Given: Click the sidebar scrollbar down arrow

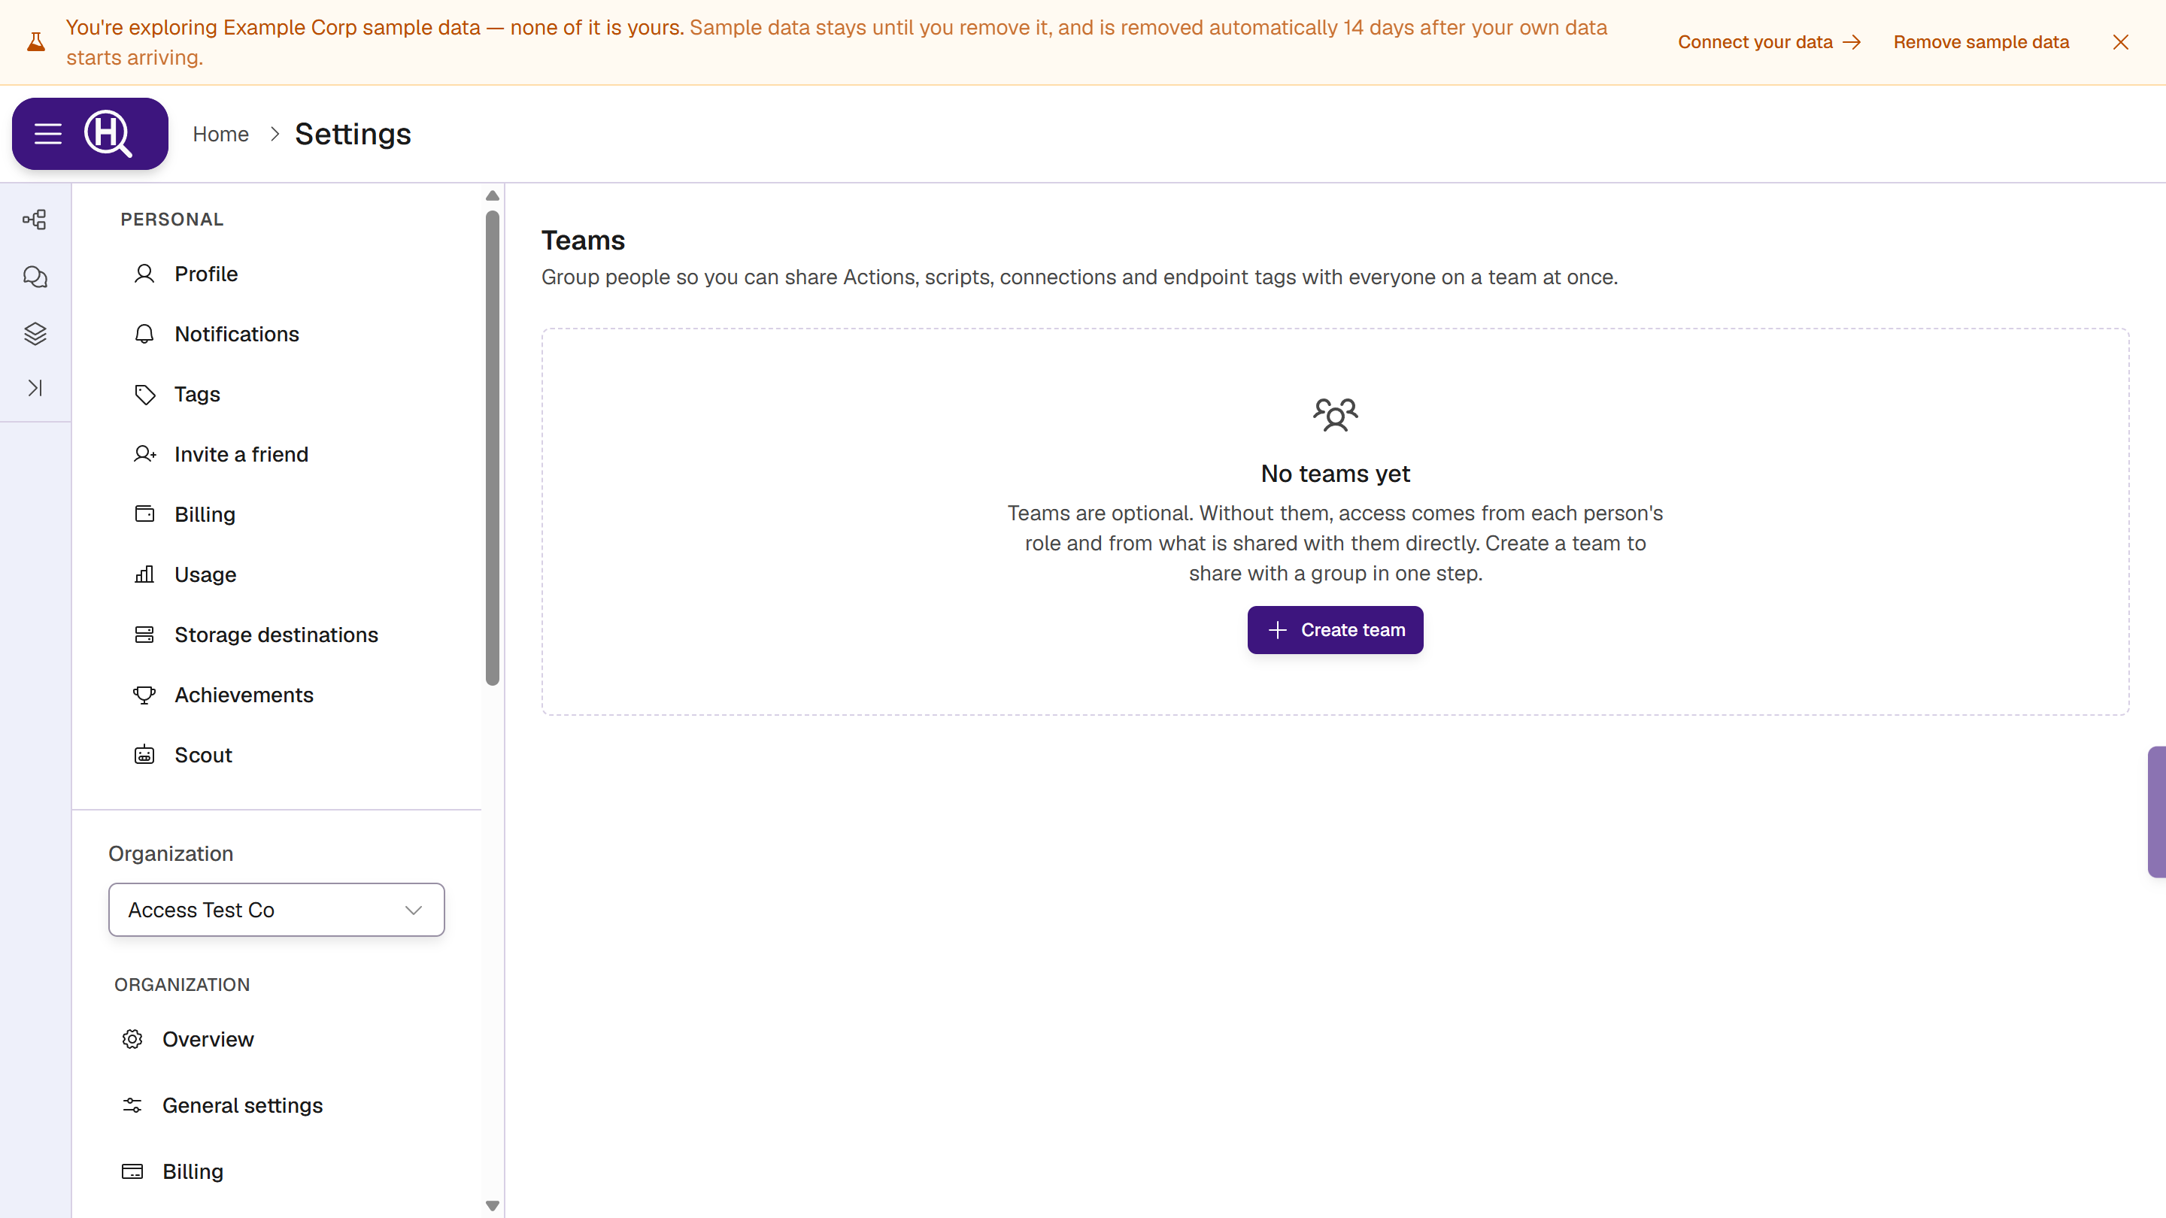Looking at the screenshot, I should point(493,1205).
